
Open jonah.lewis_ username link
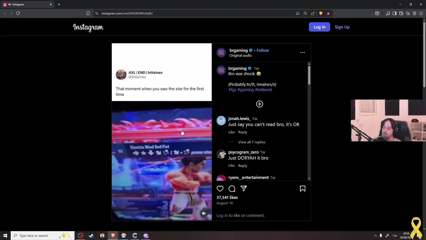240,119
